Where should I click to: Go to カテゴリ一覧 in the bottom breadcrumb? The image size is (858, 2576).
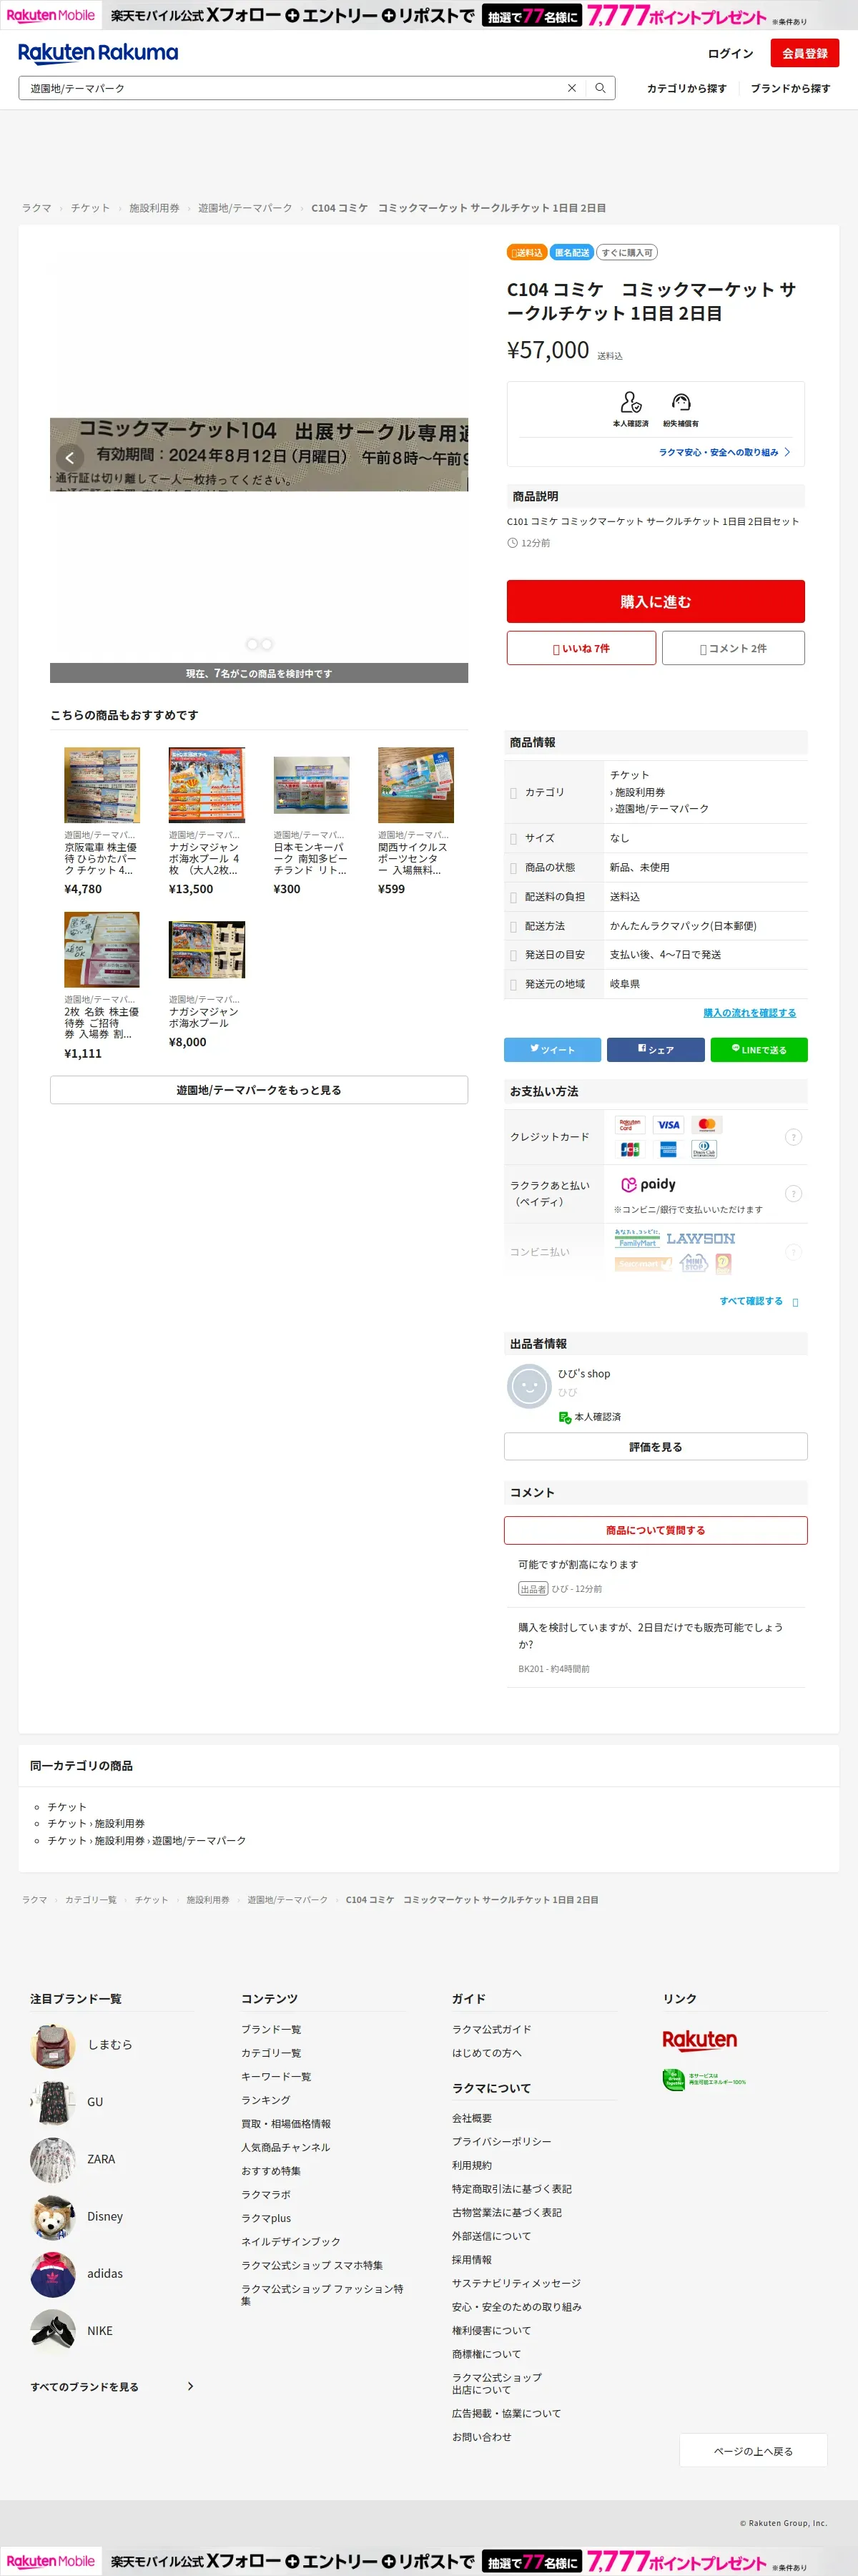(91, 1899)
